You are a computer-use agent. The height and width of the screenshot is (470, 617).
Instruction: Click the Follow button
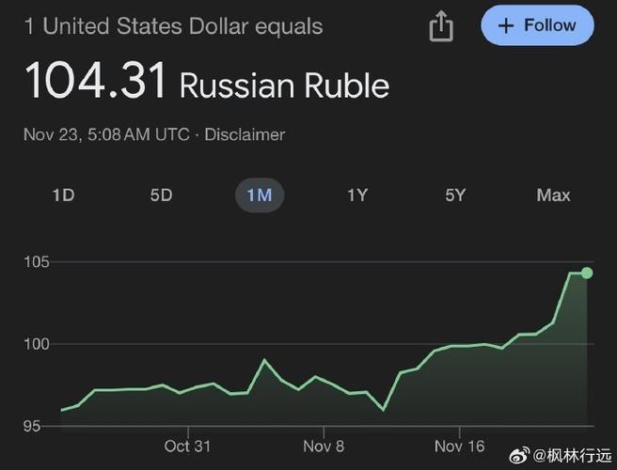click(537, 25)
